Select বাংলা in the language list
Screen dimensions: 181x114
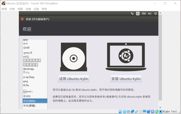(x=35, y=44)
